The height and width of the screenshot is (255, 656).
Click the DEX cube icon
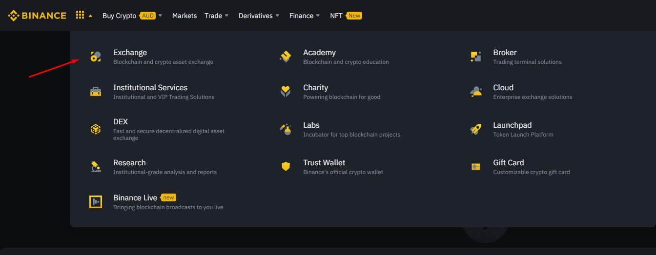[96, 129]
